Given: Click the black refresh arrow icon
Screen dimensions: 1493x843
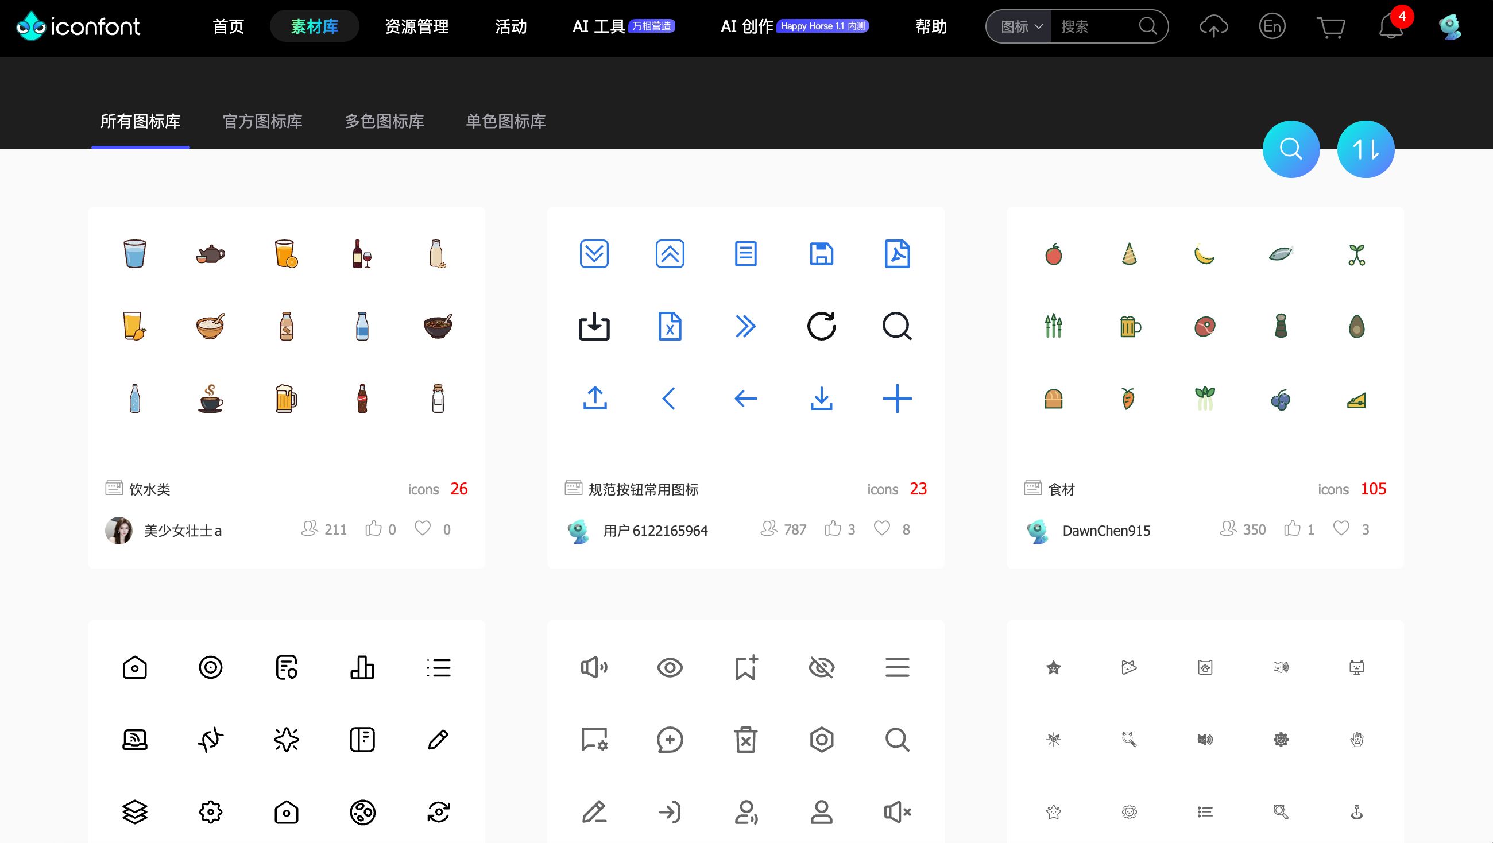Looking at the screenshot, I should pyautogui.click(x=821, y=326).
